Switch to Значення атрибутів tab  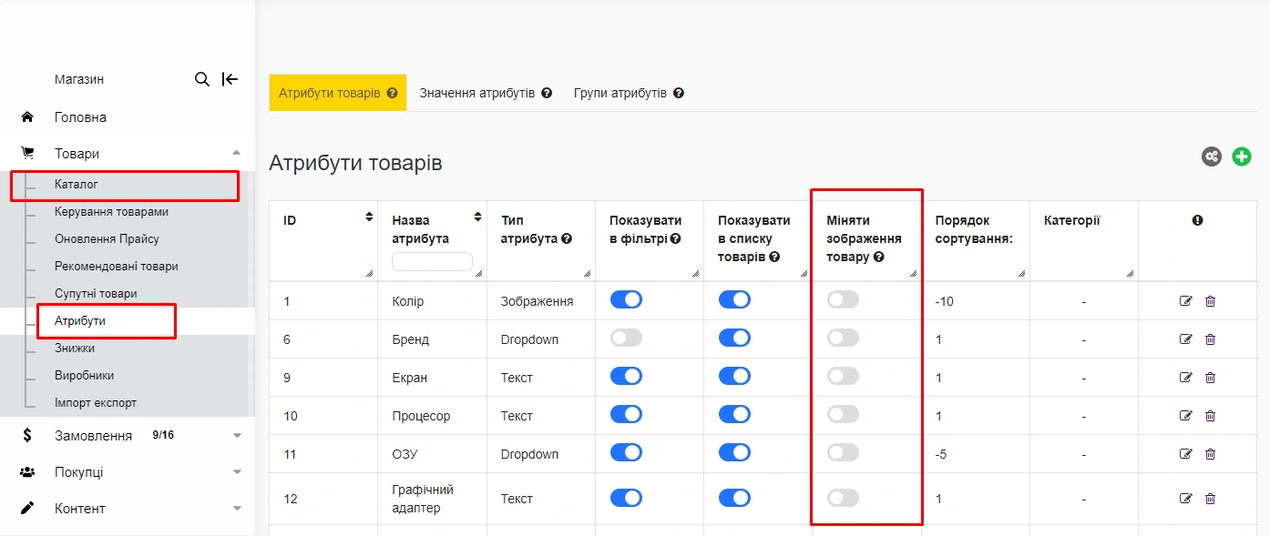[485, 93]
